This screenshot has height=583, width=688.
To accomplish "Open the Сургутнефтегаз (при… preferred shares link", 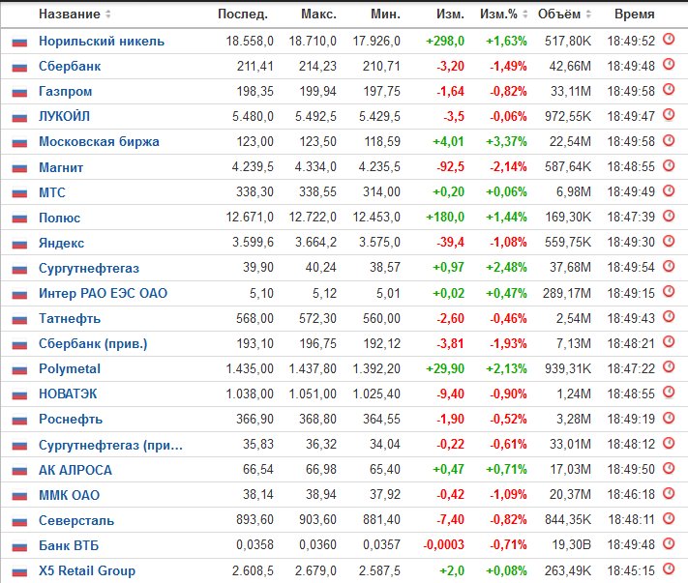I will click(x=110, y=446).
